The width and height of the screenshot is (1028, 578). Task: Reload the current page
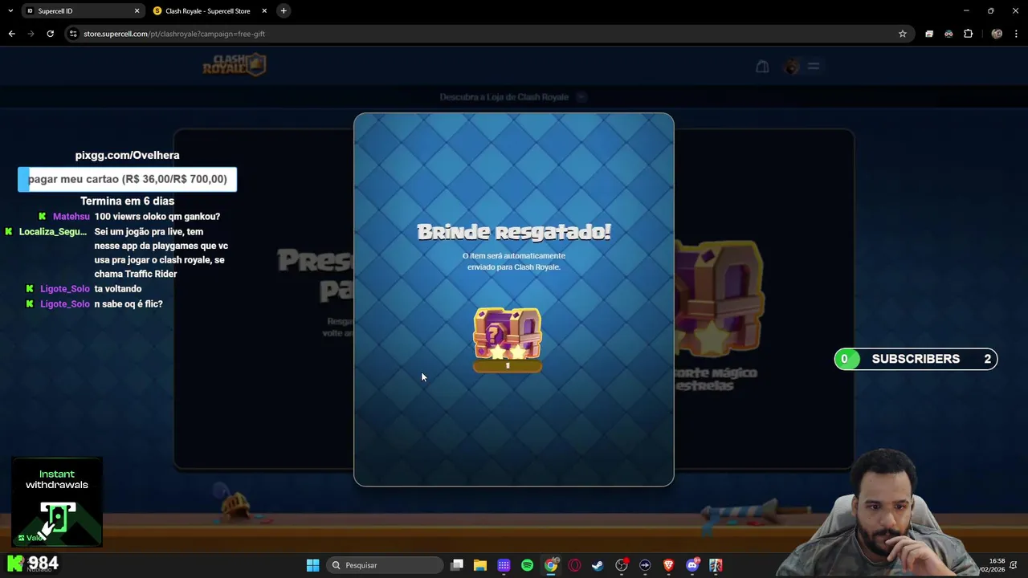click(50, 34)
